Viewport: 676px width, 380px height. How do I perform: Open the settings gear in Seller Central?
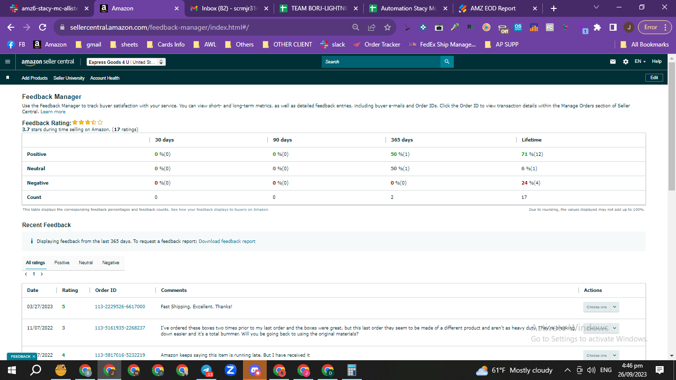[626, 62]
